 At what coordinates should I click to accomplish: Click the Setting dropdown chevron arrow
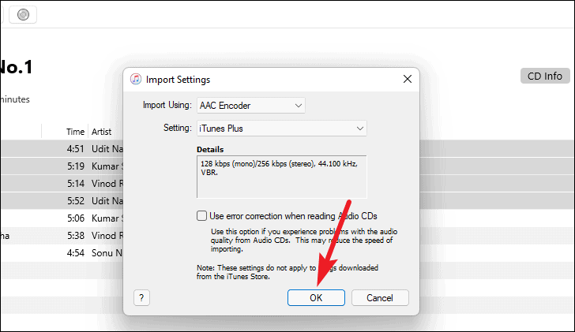tap(359, 129)
